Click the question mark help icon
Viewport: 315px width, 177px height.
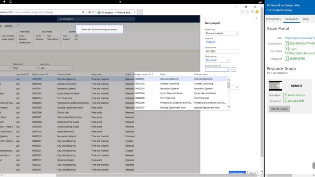(256, 18)
